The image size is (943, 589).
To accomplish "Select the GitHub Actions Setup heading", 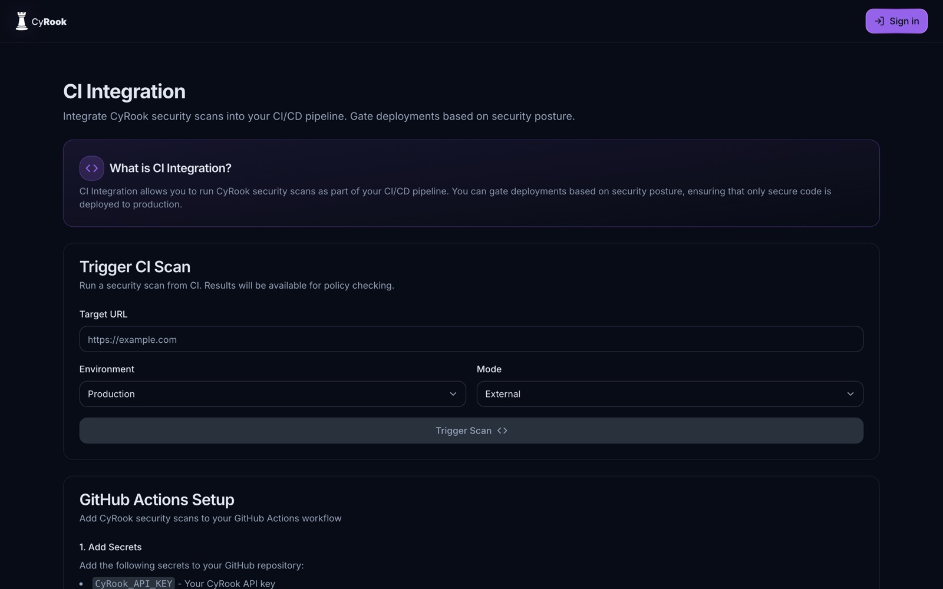I will point(157,499).
